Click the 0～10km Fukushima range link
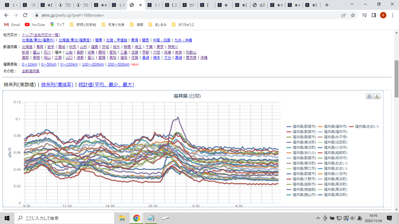The height and width of the screenshot is (224, 399). click(30, 64)
